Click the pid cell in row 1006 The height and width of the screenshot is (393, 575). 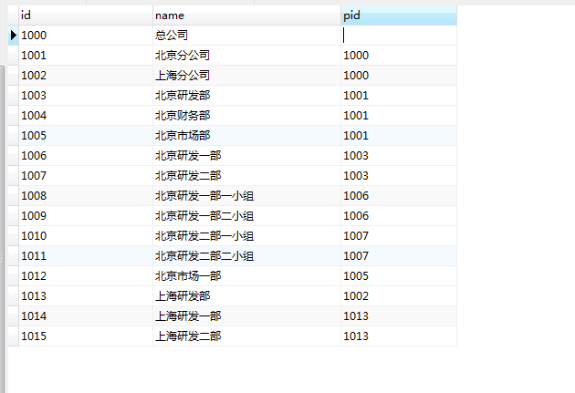coord(399,156)
